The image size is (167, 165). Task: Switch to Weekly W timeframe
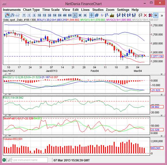[x=80, y=15]
